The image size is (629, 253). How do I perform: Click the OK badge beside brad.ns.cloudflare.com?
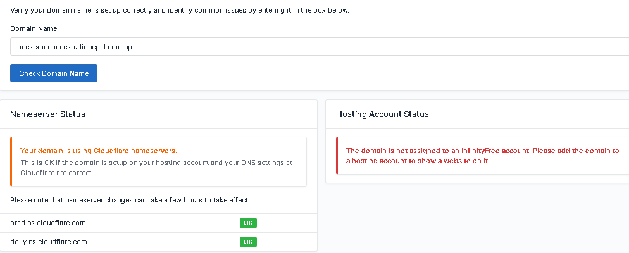point(248,223)
